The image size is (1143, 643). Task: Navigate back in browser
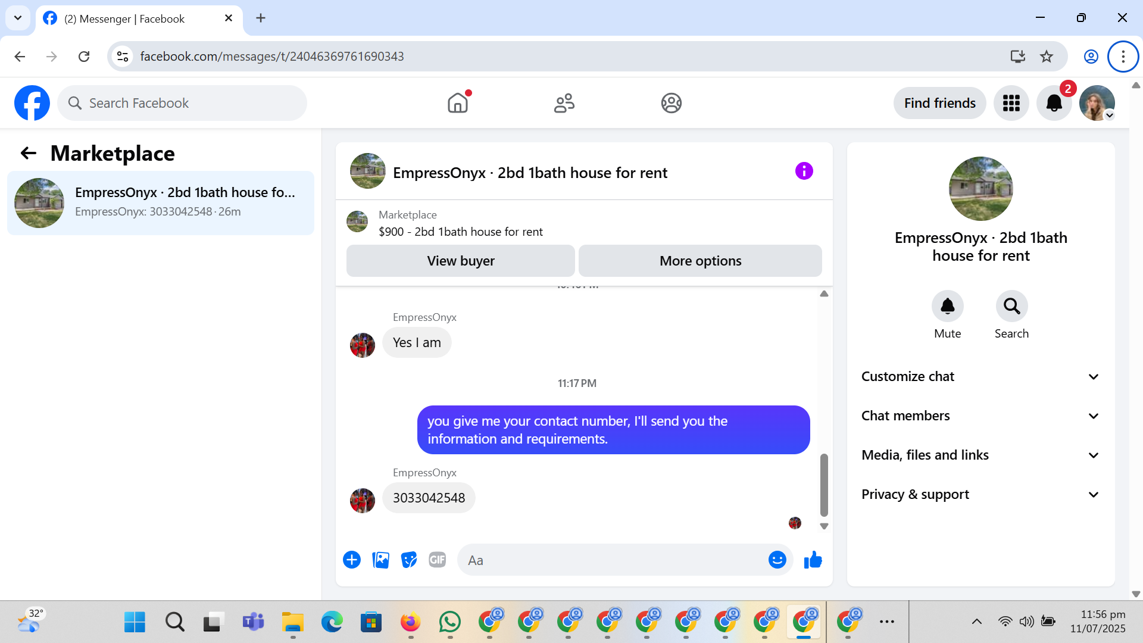(20, 57)
